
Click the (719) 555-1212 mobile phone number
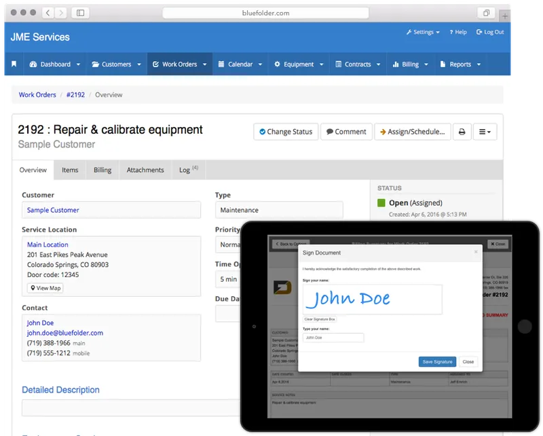(x=49, y=353)
